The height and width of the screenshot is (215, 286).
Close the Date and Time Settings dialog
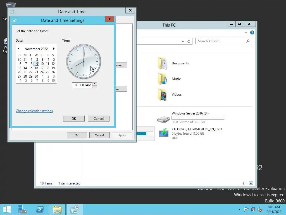click(109, 19)
